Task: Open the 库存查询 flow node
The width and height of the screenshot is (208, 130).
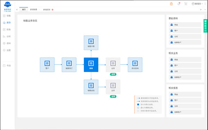Action: pos(135,65)
